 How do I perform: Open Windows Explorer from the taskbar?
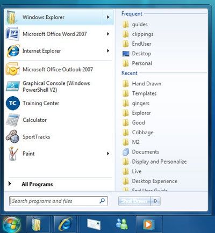(38, 224)
